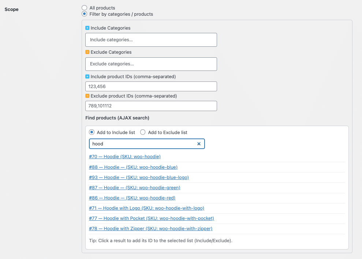Click into the product search box
The height and width of the screenshot is (259, 362).
(143, 144)
